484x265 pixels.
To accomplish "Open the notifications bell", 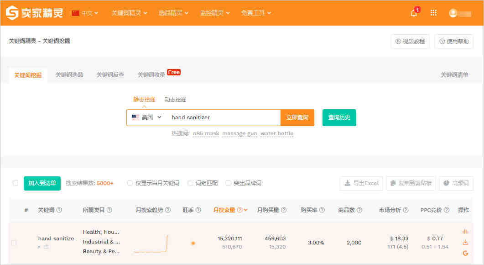I will click(x=414, y=13).
